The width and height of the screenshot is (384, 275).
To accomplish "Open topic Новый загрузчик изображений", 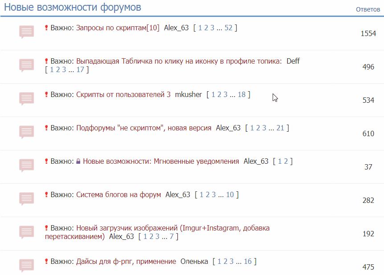I will coord(157,232).
